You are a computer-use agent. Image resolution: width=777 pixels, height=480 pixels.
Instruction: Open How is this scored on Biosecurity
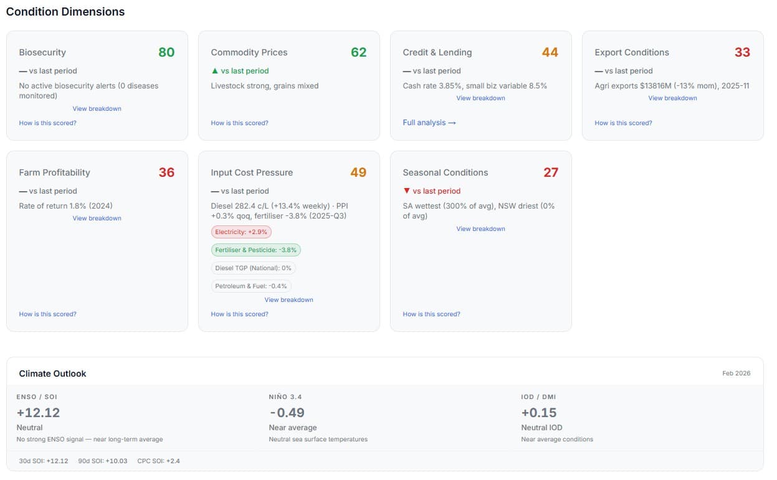[47, 123]
